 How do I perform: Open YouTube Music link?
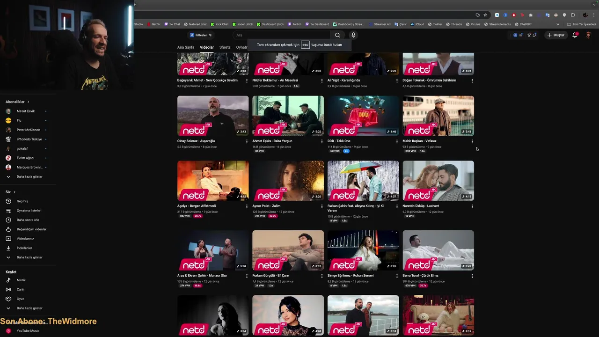pos(28,331)
